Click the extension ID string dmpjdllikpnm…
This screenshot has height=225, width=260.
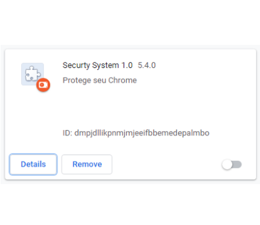(x=142, y=133)
